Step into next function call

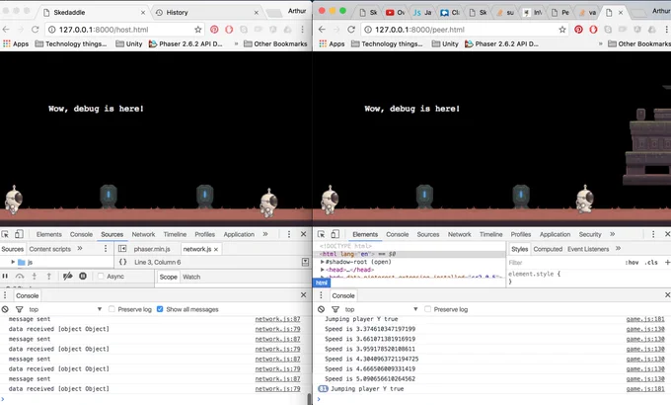pyautogui.click(x=35, y=277)
